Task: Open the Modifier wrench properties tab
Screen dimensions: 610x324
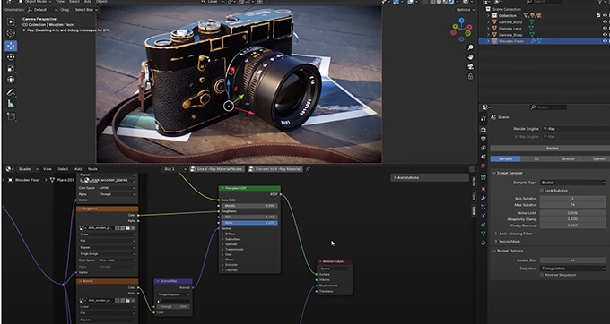Action: 484,198
